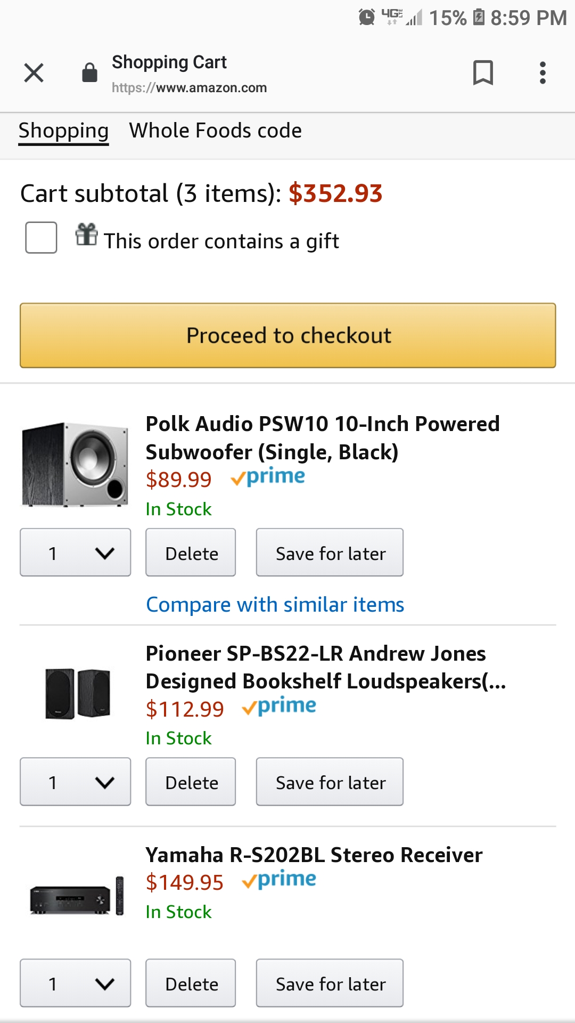Tap Prime badge on Polk subwoofer
This screenshot has height=1023, width=575.
tap(268, 477)
